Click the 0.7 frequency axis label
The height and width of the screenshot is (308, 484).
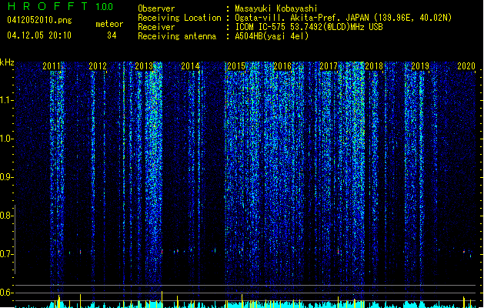[x=6, y=254]
